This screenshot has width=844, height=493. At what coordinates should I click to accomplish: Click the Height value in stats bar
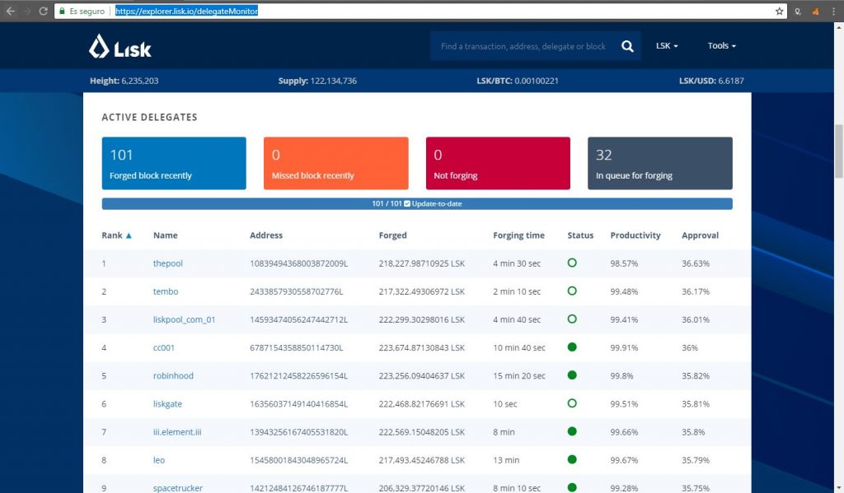pos(140,81)
